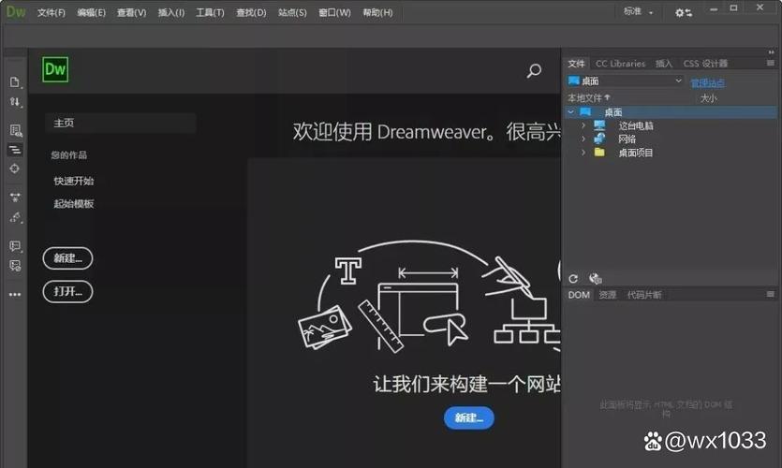Viewport: 782px width, 468px height.
Task: Select the 桌面项目 folder
Action: coord(635,153)
